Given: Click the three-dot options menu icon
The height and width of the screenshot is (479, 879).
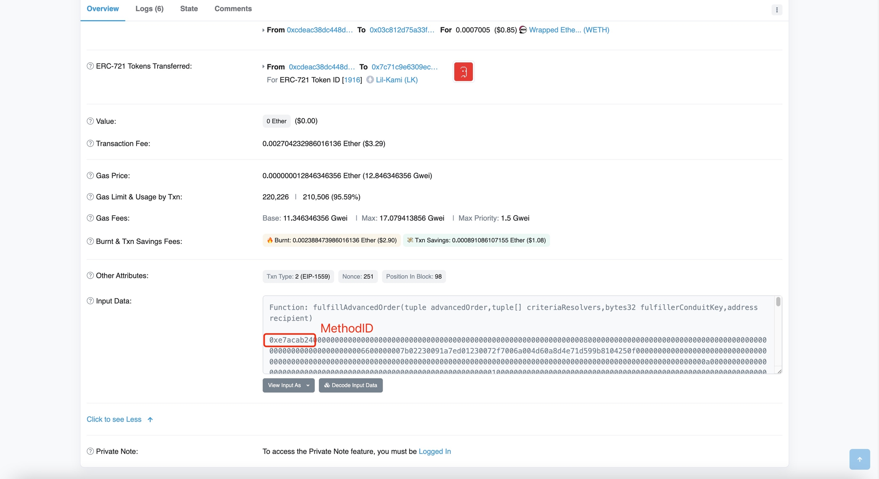Looking at the screenshot, I should click(x=776, y=10).
